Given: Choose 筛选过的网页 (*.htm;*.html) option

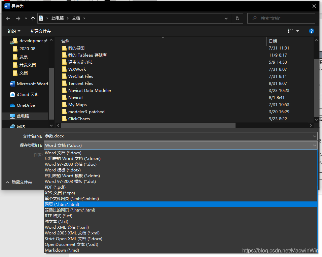Looking at the screenshot, I should (181, 210).
